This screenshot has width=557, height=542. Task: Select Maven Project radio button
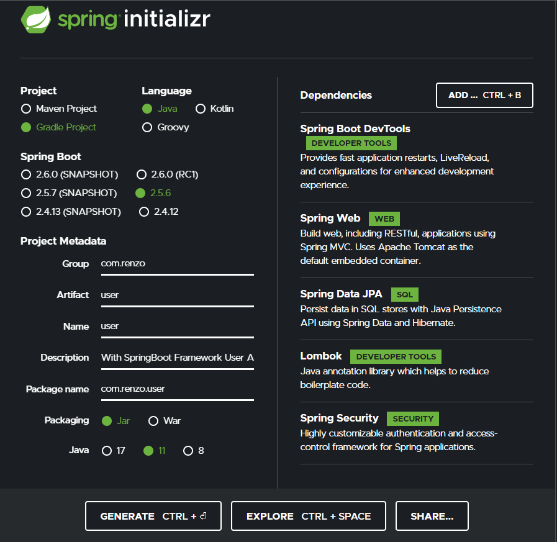click(x=26, y=109)
